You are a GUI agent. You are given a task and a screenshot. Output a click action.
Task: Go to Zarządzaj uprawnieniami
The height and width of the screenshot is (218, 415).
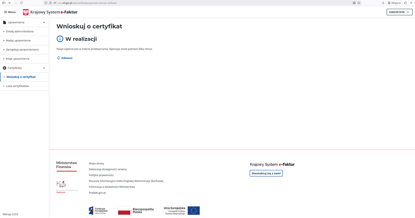(x=22, y=50)
